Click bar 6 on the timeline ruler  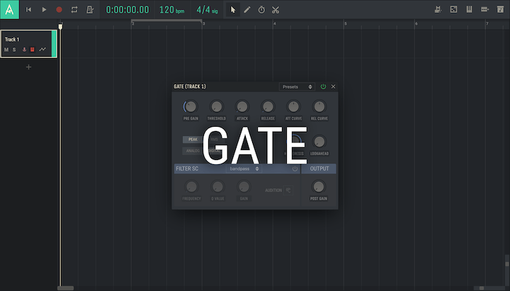point(416,24)
